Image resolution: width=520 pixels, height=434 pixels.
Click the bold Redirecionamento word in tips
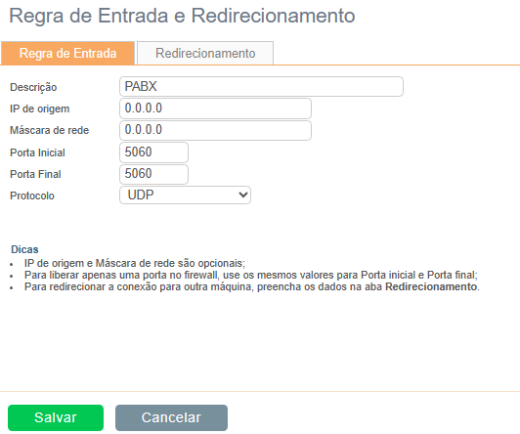tap(431, 286)
